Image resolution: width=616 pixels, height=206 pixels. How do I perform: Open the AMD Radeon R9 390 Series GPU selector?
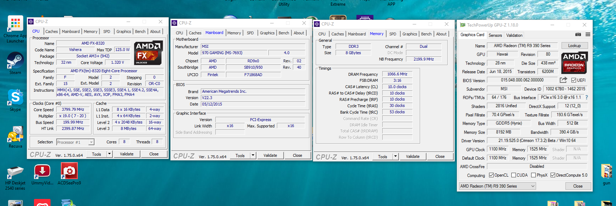pyautogui.click(x=498, y=186)
